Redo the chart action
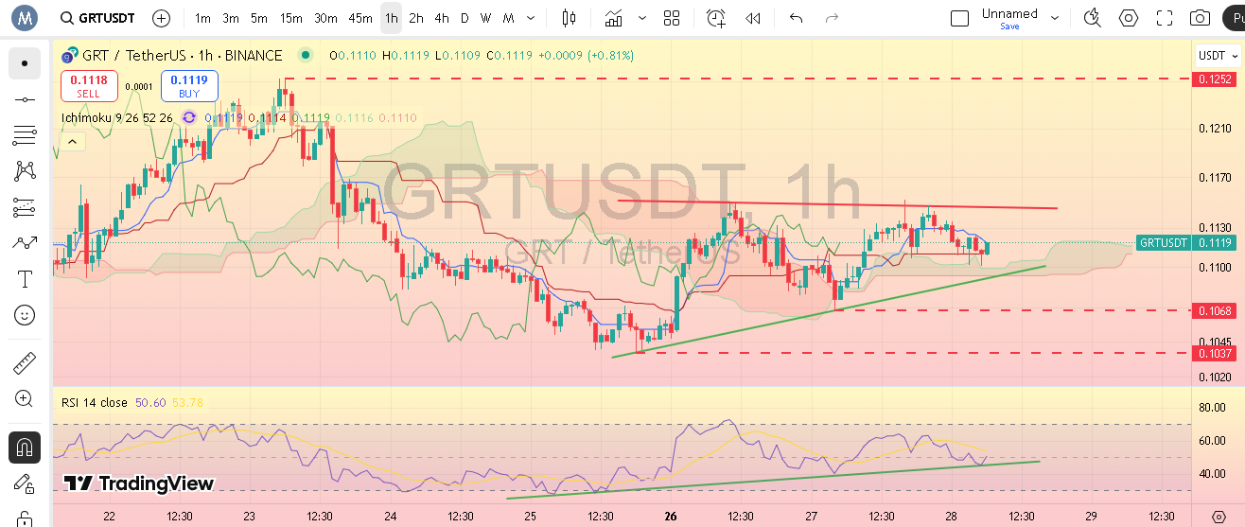The width and height of the screenshot is (1245, 527). [832, 18]
